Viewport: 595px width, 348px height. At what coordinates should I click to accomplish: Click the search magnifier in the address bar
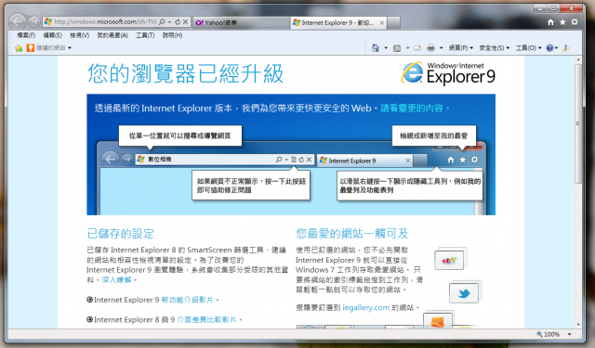162,22
